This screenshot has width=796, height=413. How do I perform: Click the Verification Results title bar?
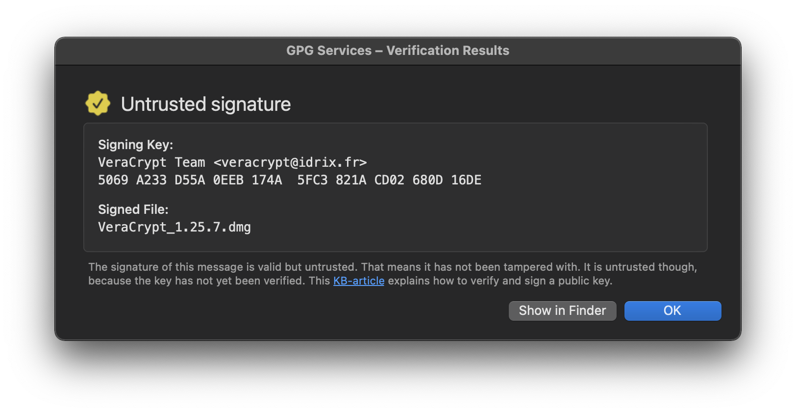[x=398, y=51]
